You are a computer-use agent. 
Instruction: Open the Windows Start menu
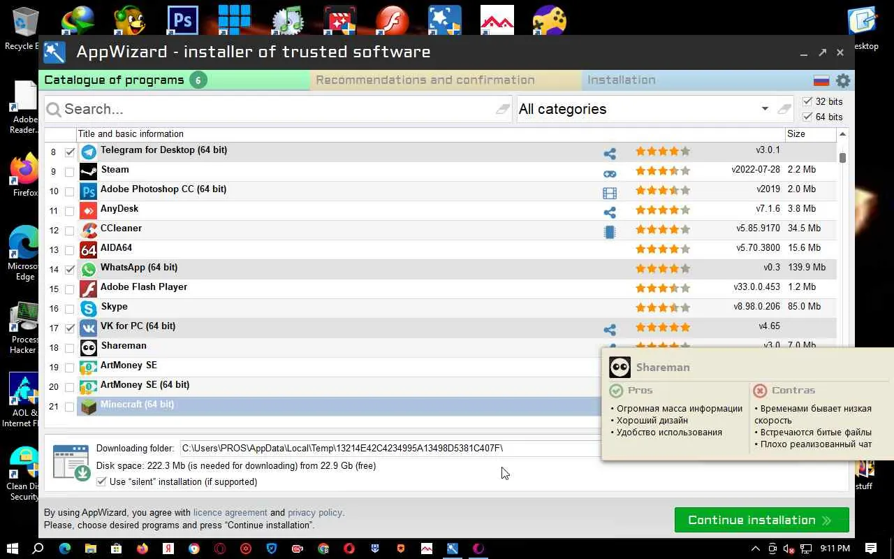tap(13, 549)
